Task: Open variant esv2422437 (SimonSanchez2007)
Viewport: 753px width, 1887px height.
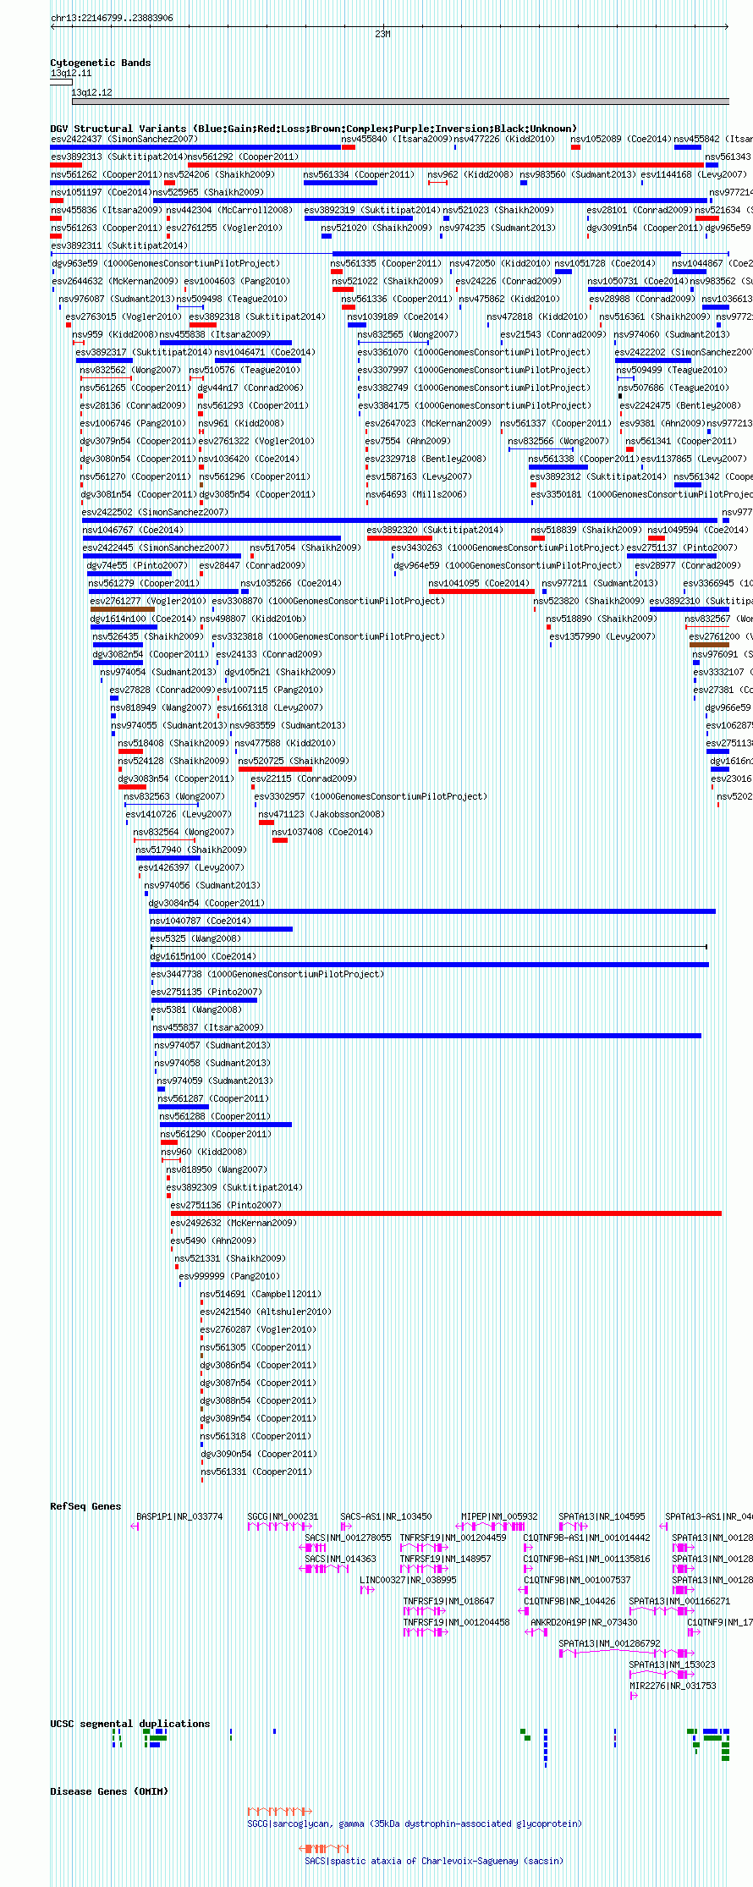Action: (x=124, y=139)
